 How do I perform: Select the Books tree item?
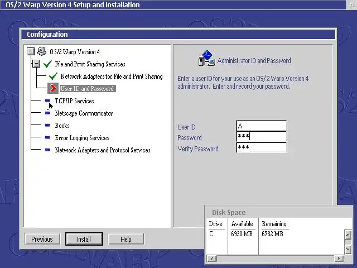(62, 126)
